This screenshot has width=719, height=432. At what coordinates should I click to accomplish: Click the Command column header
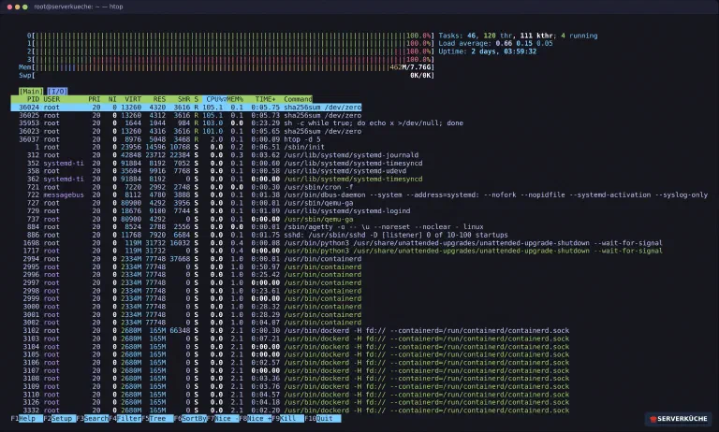pos(298,99)
